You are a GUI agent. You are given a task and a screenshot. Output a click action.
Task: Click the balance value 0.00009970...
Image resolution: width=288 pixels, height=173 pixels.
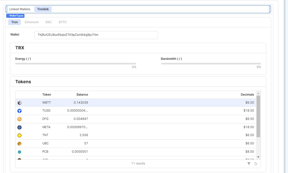click(78, 127)
